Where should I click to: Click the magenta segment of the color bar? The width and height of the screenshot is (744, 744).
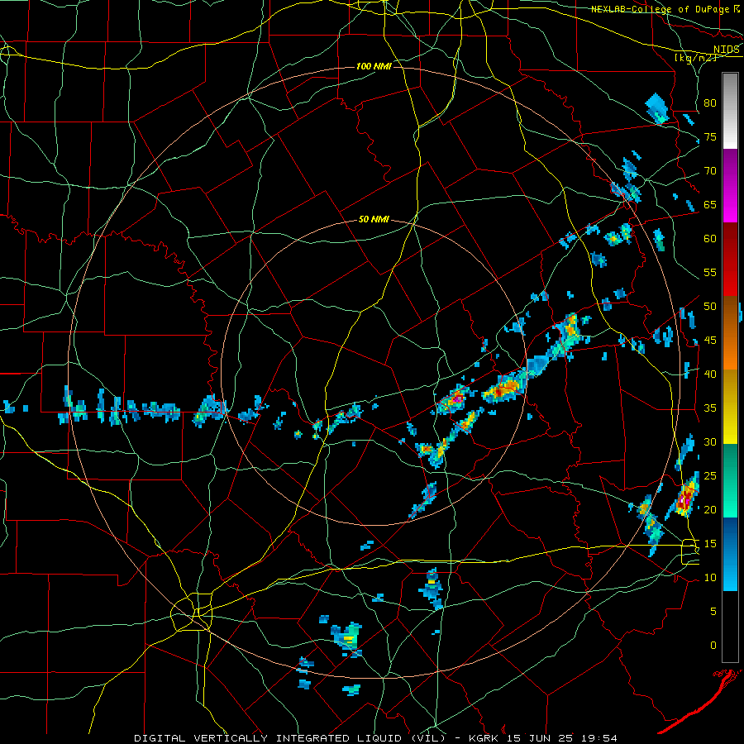730,185
